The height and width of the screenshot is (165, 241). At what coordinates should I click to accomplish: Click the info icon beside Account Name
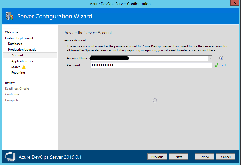point(221,58)
